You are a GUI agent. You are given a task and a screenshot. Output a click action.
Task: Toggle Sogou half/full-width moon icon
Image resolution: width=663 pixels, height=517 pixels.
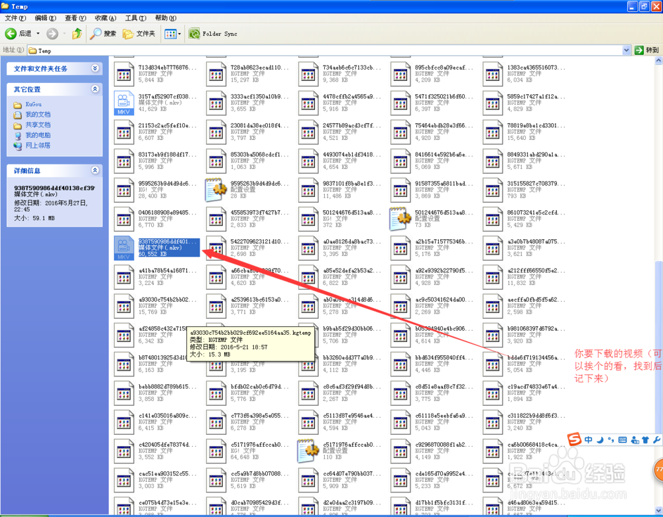click(x=600, y=440)
